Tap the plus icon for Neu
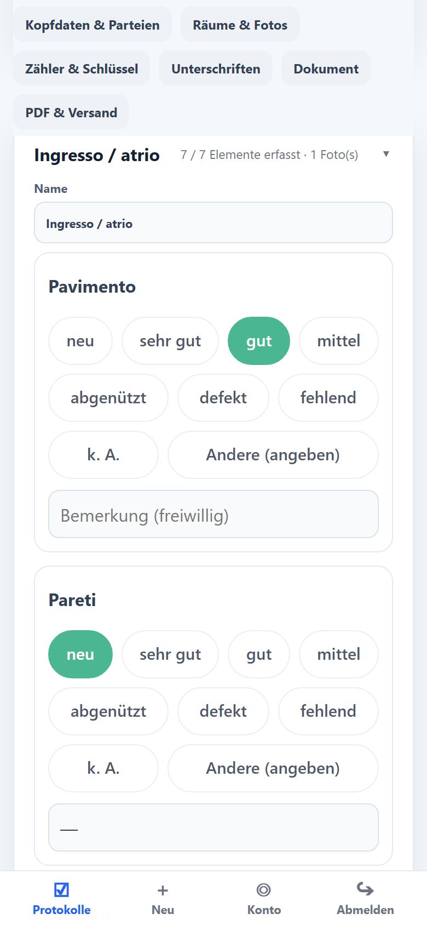The width and height of the screenshot is (427, 925). point(163,890)
